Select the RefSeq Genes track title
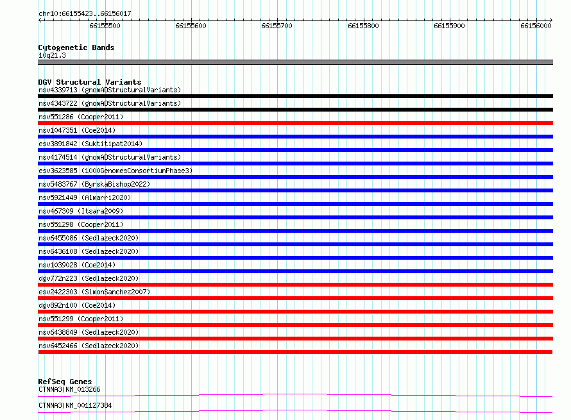Image resolution: width=571 pixels, height=420 pixels. point(65,382)
